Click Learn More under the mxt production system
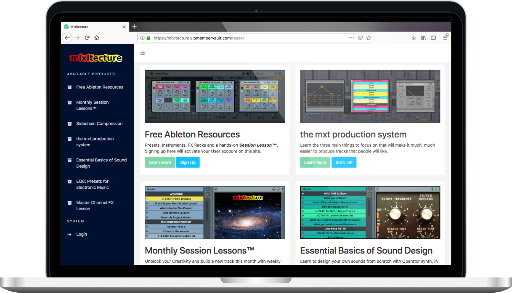This screenshot has height=293, width=512. point(315,162)
